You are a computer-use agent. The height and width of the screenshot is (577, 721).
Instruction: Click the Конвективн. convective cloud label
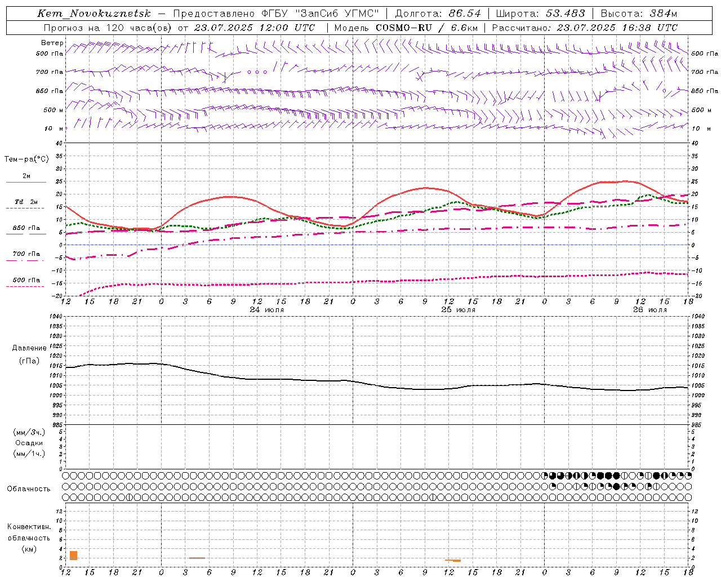(x=29, y=527)
